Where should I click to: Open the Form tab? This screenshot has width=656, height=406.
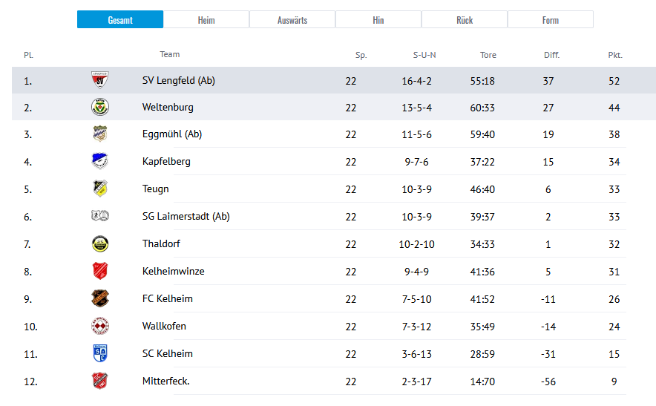coord(551,20)
